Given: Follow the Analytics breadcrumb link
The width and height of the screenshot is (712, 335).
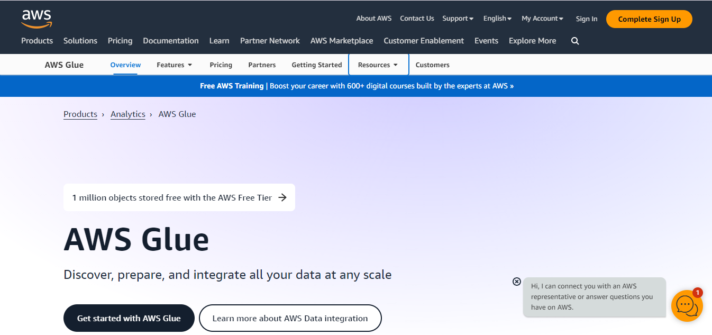Looking at the screenshot, I should click(128, 114).
